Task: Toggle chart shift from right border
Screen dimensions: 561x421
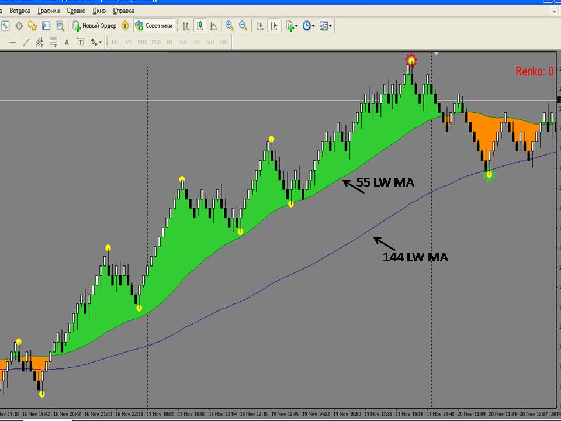Action: 273,26
